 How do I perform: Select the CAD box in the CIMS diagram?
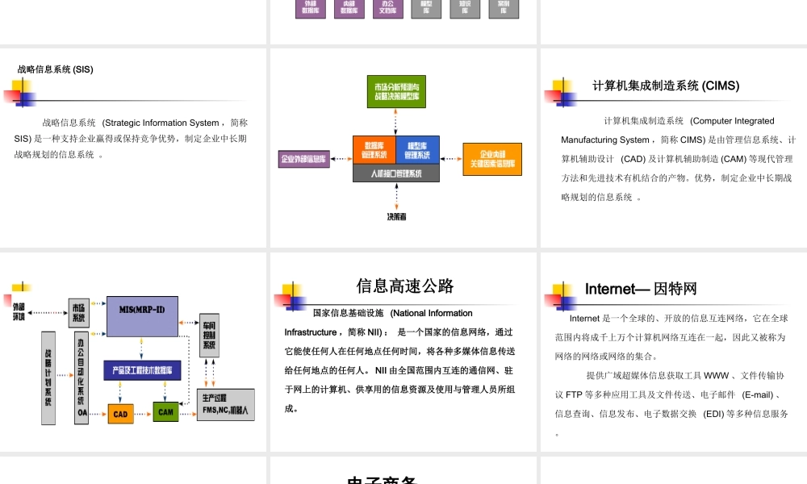(x=121, y=411)
